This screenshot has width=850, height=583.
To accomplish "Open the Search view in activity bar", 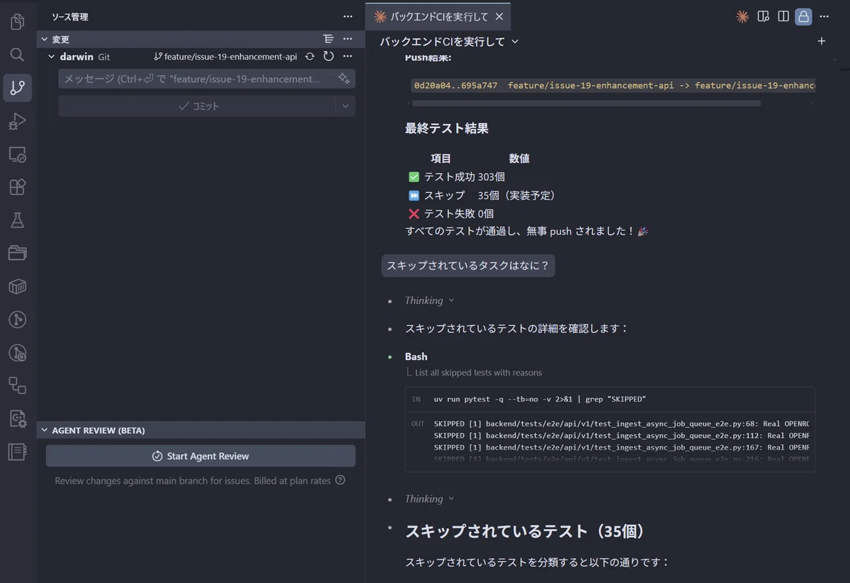I will tap(17, 55).
